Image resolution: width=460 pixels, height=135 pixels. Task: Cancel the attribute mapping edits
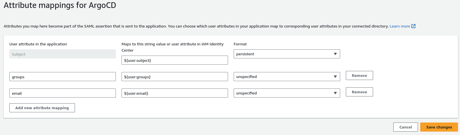tap(405, 127)
